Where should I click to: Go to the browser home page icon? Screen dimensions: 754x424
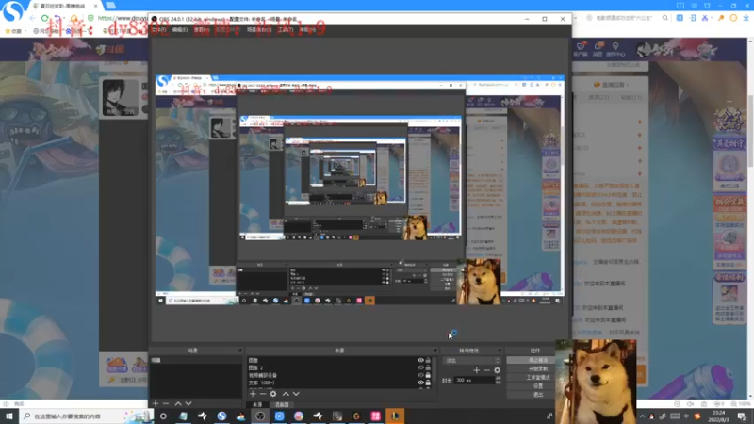point(74,18)
